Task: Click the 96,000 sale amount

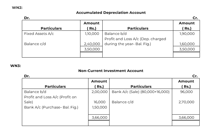Action: [x=186, y=92]
